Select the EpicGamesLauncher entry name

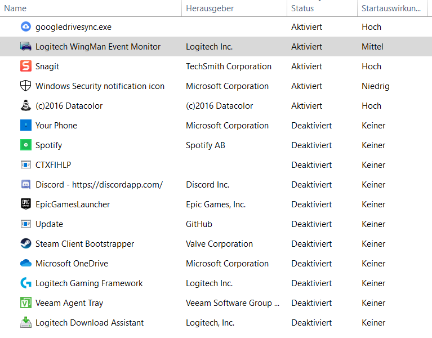(73, 204)
